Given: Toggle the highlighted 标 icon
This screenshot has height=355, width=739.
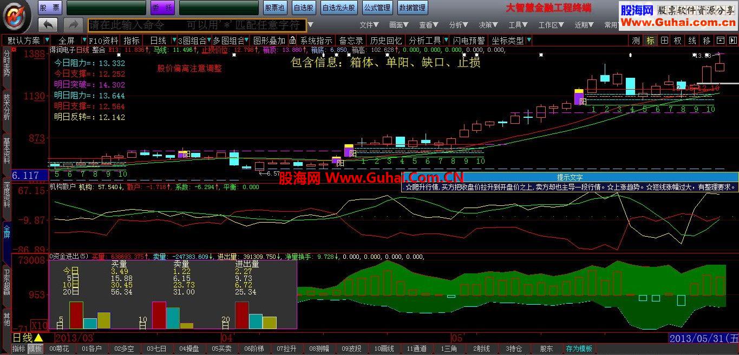Looking at the screenshot, I should coord(650,41).
